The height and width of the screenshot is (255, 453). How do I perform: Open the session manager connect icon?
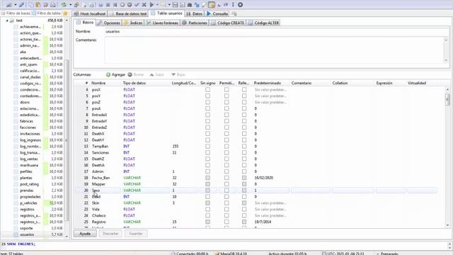click(x=9, y=5)
